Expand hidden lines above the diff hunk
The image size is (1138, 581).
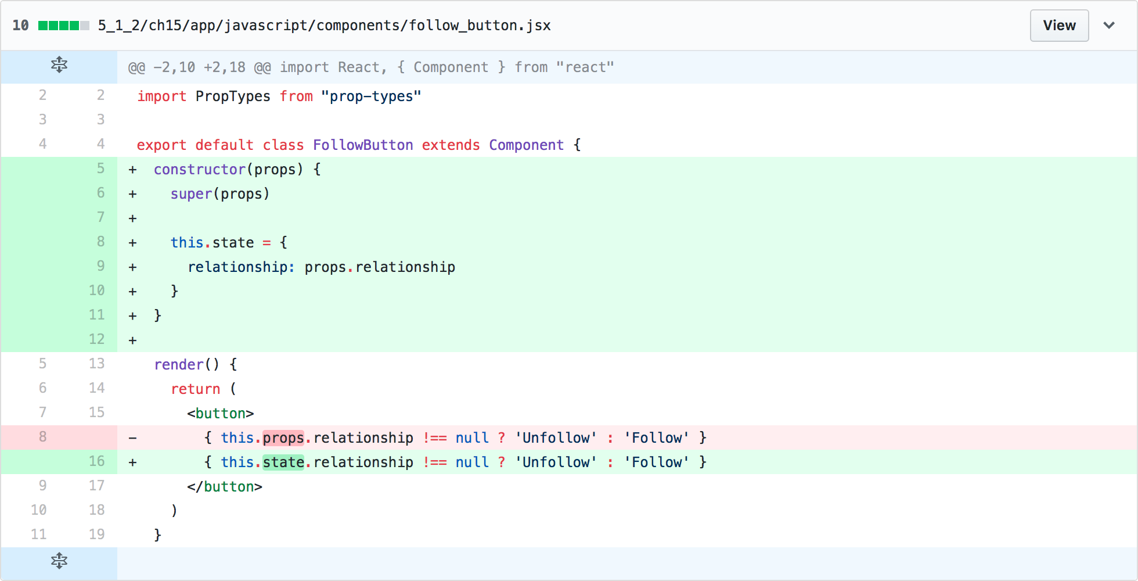(x=59, y=65)
